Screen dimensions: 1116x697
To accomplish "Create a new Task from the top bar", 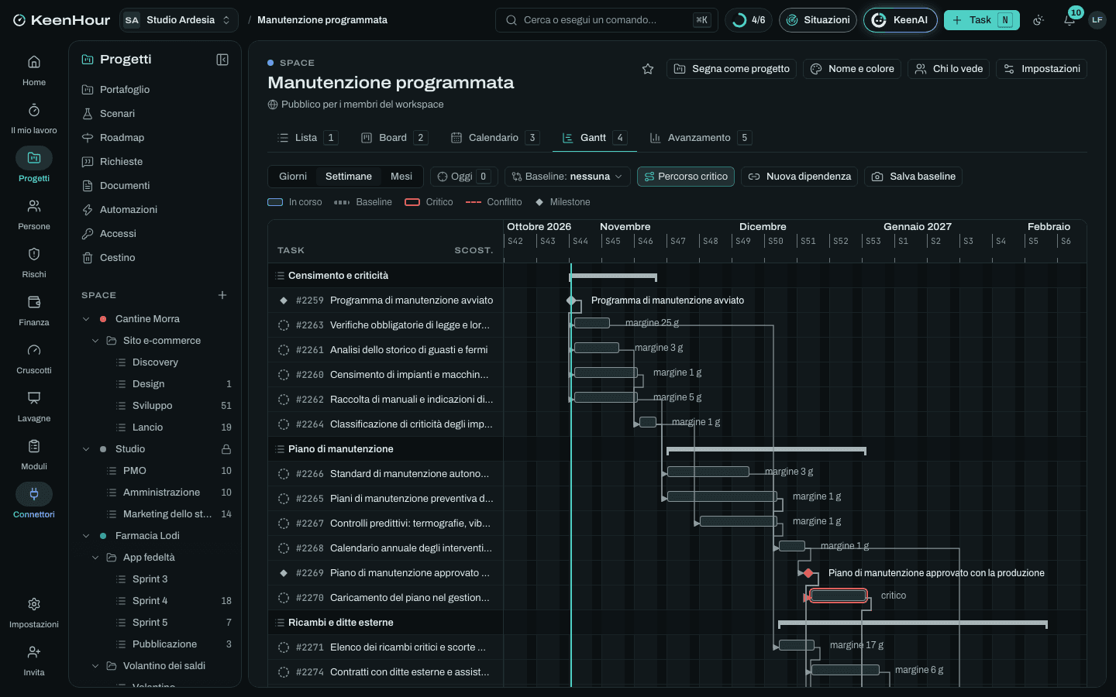I will pyautogui.click(x=981, y=20).
